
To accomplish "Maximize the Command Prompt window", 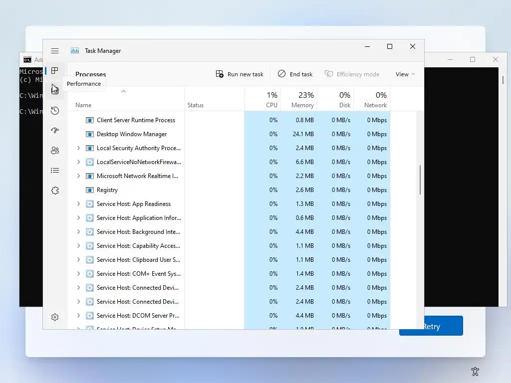I will pos(473,59).
